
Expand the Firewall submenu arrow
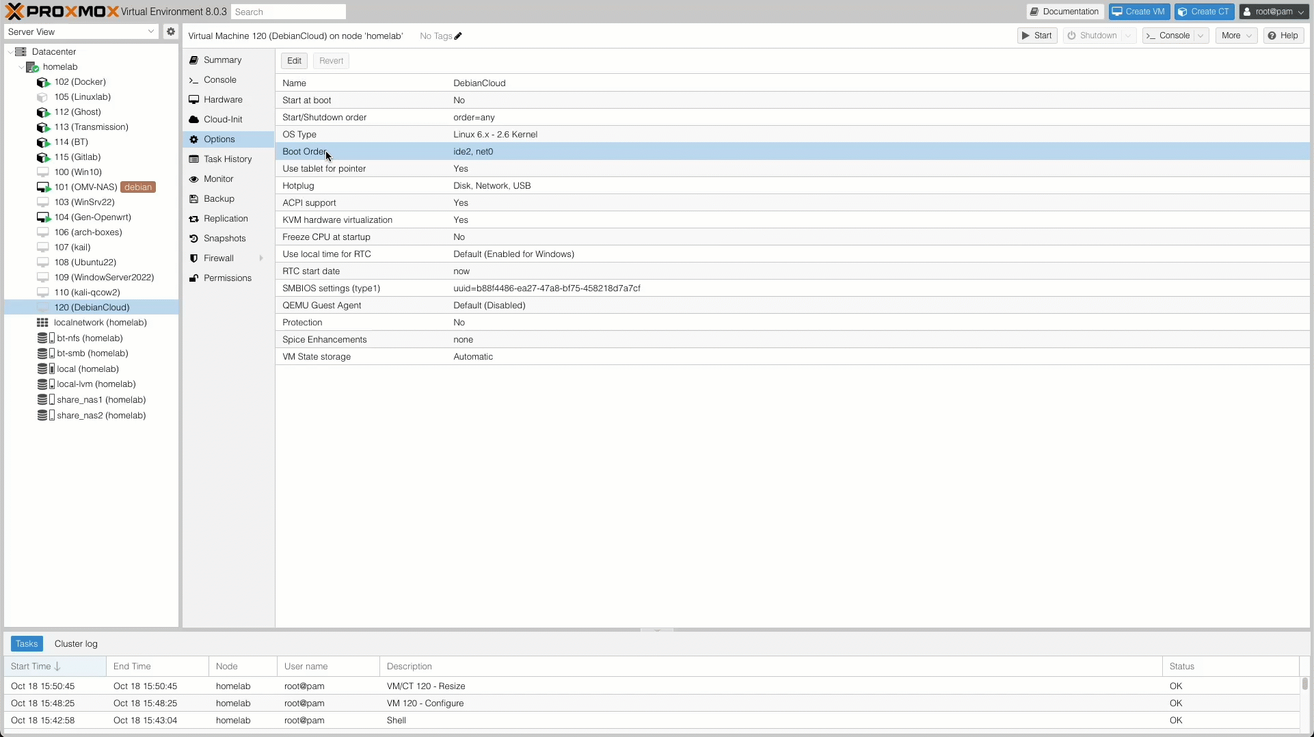261,258
